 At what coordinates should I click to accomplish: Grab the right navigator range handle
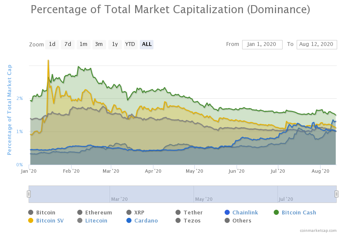pyautogui.click(x=336, y=194)
